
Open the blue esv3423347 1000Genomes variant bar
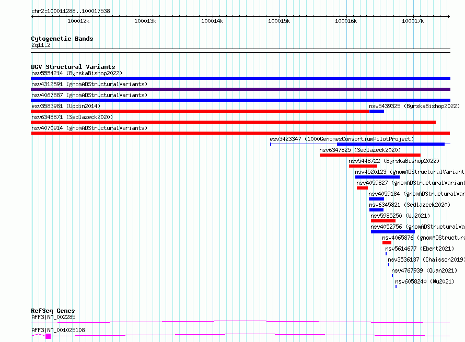click(x=391, y=144)
